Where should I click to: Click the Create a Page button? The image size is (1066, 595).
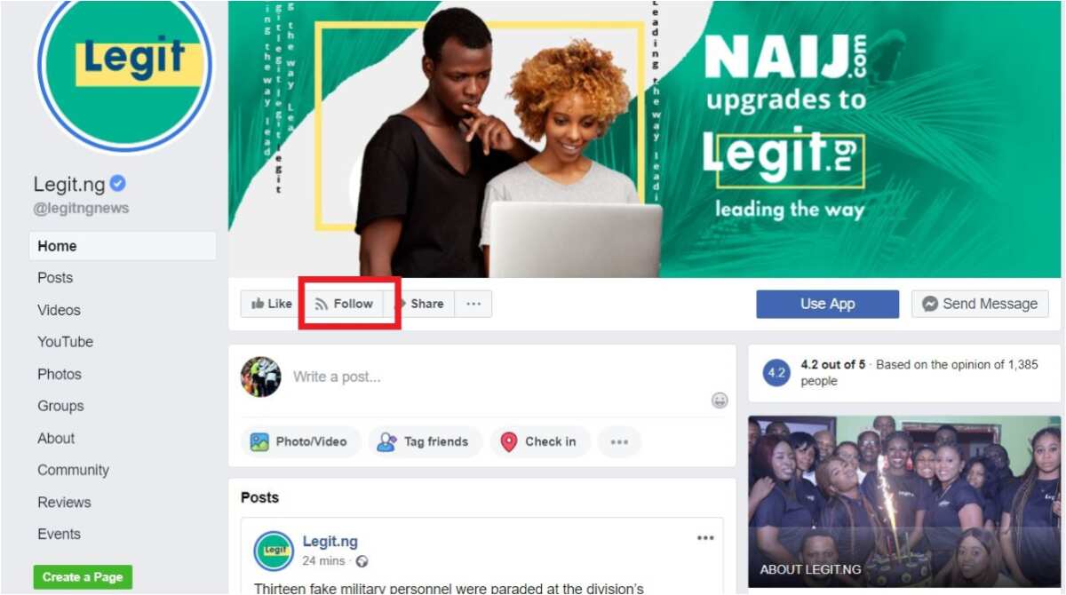click(84, 577)
